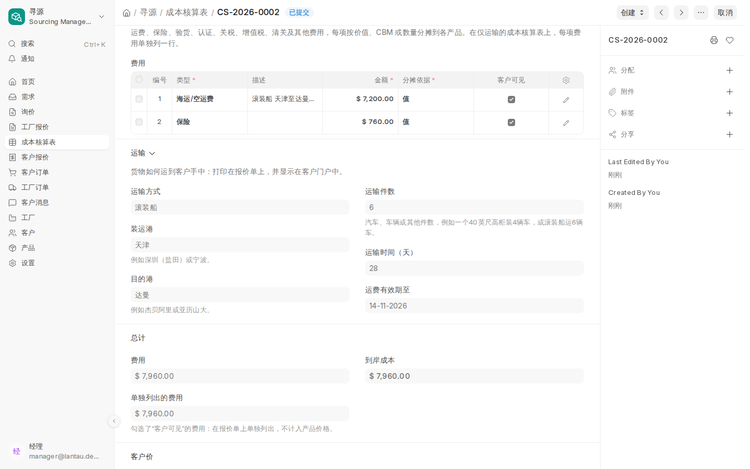Print document CS-2026-0002
This screenshot has width=750, height=469.
click(x=714, y=40)
